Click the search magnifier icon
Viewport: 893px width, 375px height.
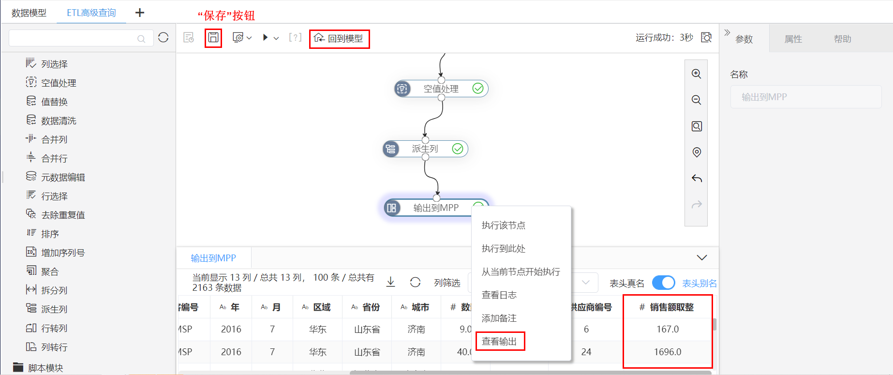tap(141, 39)
